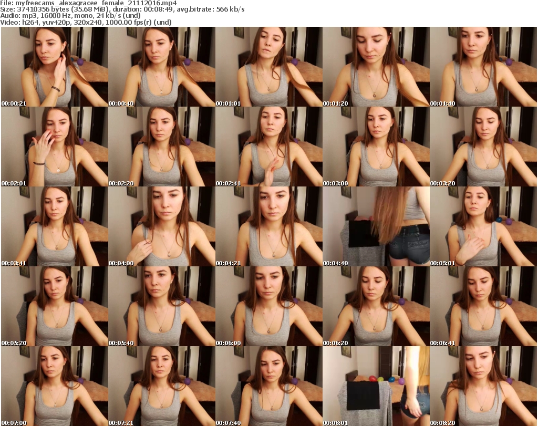Select the thumbnail stamped 00:01:20
The height and width of the screenshot is (426, 538).
[376, 67]
